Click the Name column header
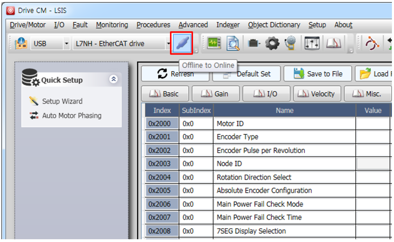This screenshot has width=394, height=242. [284, 110]
